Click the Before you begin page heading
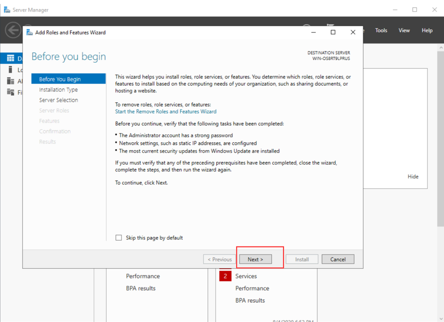 (x=69, y=57)
